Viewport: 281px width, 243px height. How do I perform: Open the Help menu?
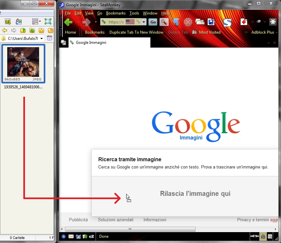point(165,13)
